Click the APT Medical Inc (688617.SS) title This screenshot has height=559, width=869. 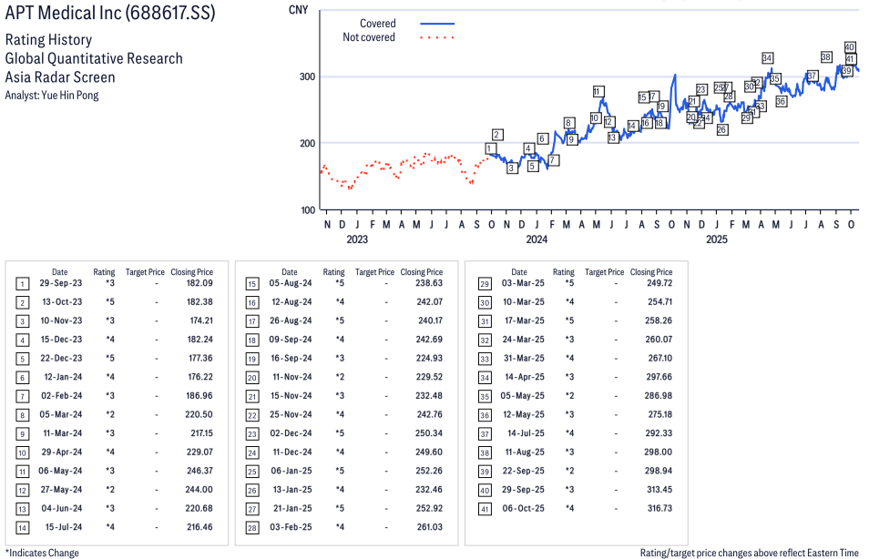[x=108, y=14]
